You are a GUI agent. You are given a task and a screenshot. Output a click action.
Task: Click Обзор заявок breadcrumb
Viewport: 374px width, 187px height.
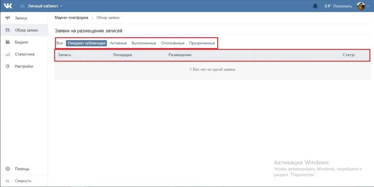tap(108, 18)
